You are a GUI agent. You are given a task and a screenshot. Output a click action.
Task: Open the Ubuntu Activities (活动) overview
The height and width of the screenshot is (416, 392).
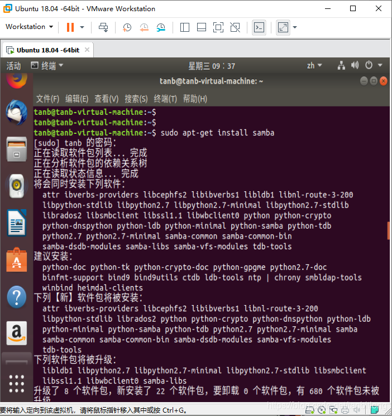pos(13,66)
